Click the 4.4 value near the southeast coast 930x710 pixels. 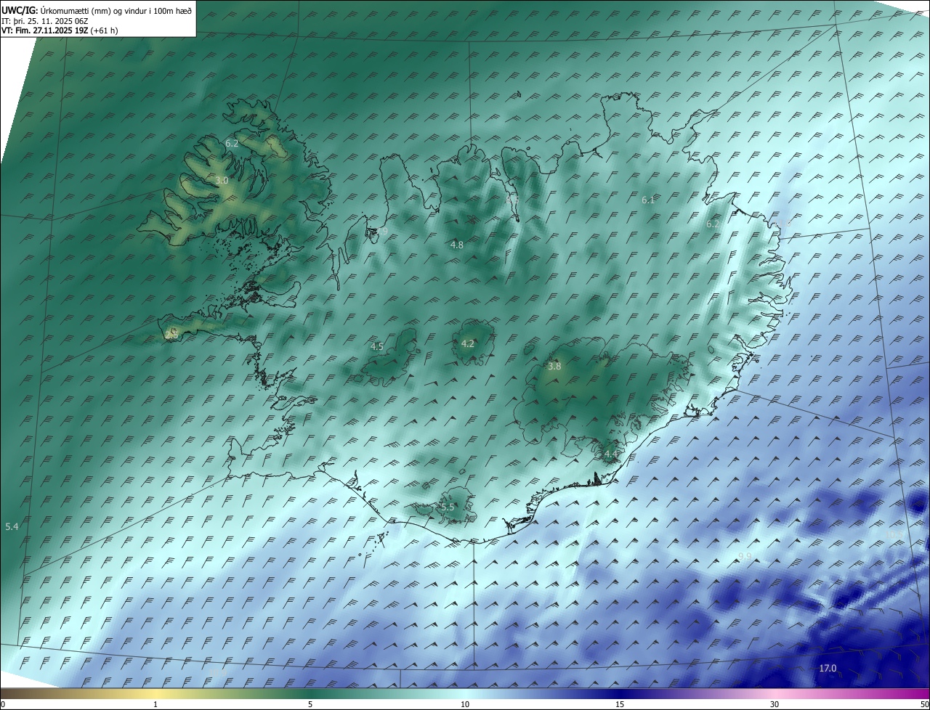pyautogui.click(x=611, y=454)
